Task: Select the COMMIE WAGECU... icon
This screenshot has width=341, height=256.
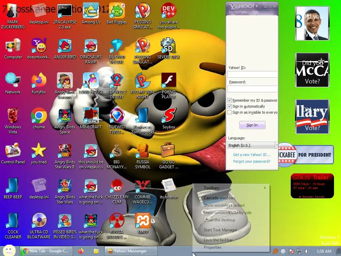Action: coord(143,191)
